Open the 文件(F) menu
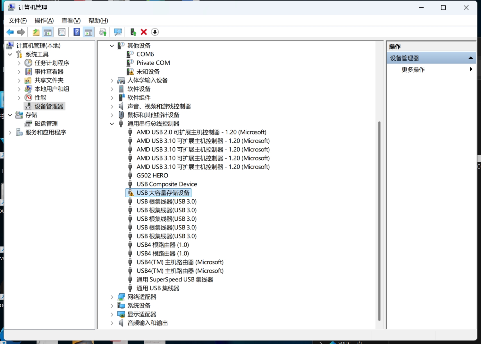Image resolution: width=481 pixels, height=344 pixels. [x=18, y=21]
